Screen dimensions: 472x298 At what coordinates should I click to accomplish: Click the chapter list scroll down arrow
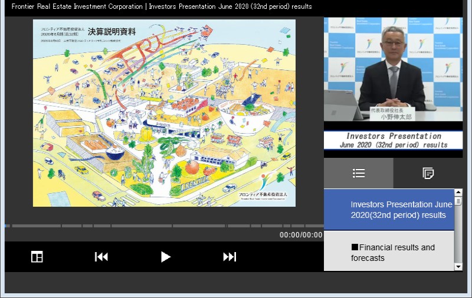click(x=458, y=267)
